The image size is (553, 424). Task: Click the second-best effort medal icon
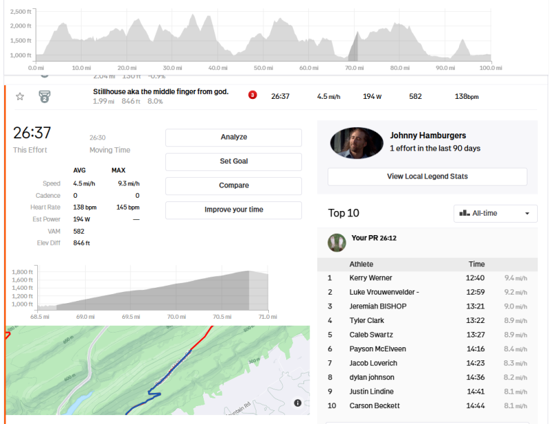coord(44,97)
